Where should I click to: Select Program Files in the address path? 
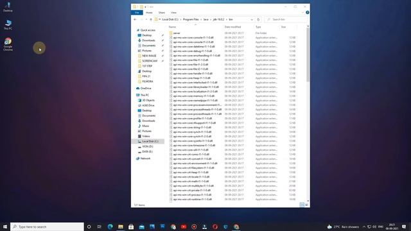pos(191,19)
